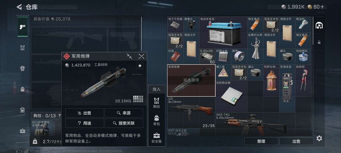Open 搜索关联 related search

click(124, 123)
